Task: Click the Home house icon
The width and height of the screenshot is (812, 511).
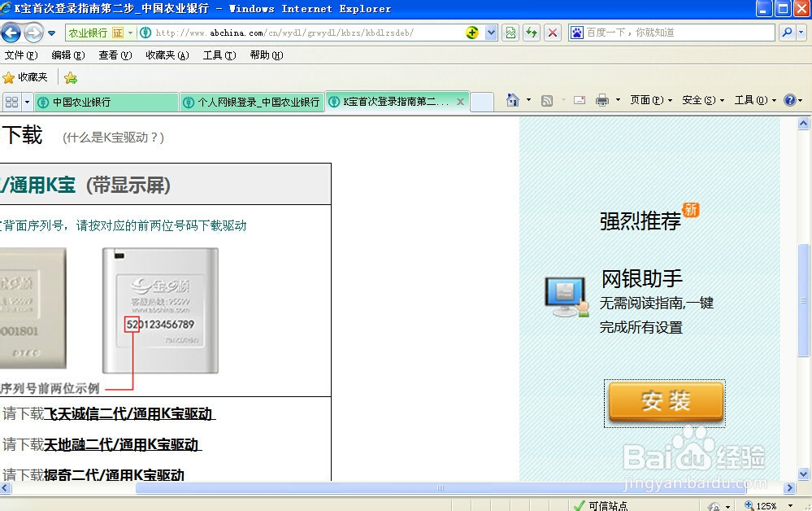Action: [513, 100]
